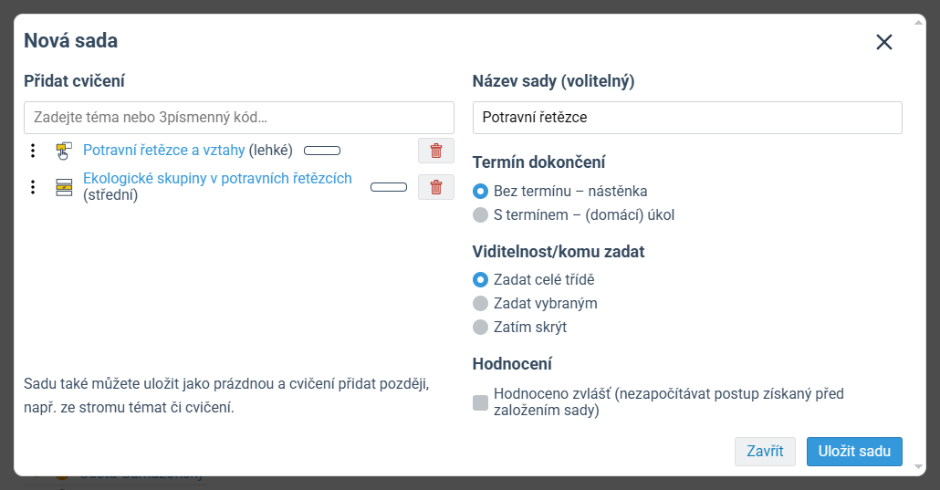Click the Uložit sadu button
940x490 pixels.
click(x=854, y=452)
